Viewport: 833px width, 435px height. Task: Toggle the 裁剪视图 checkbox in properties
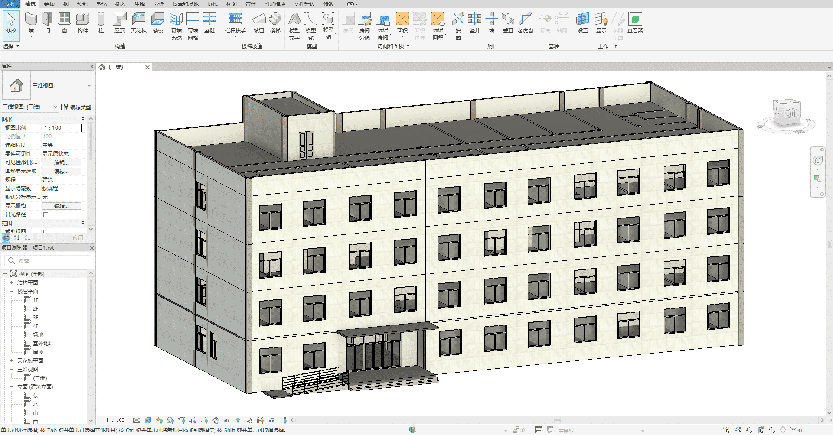click(x=46, y=231)
